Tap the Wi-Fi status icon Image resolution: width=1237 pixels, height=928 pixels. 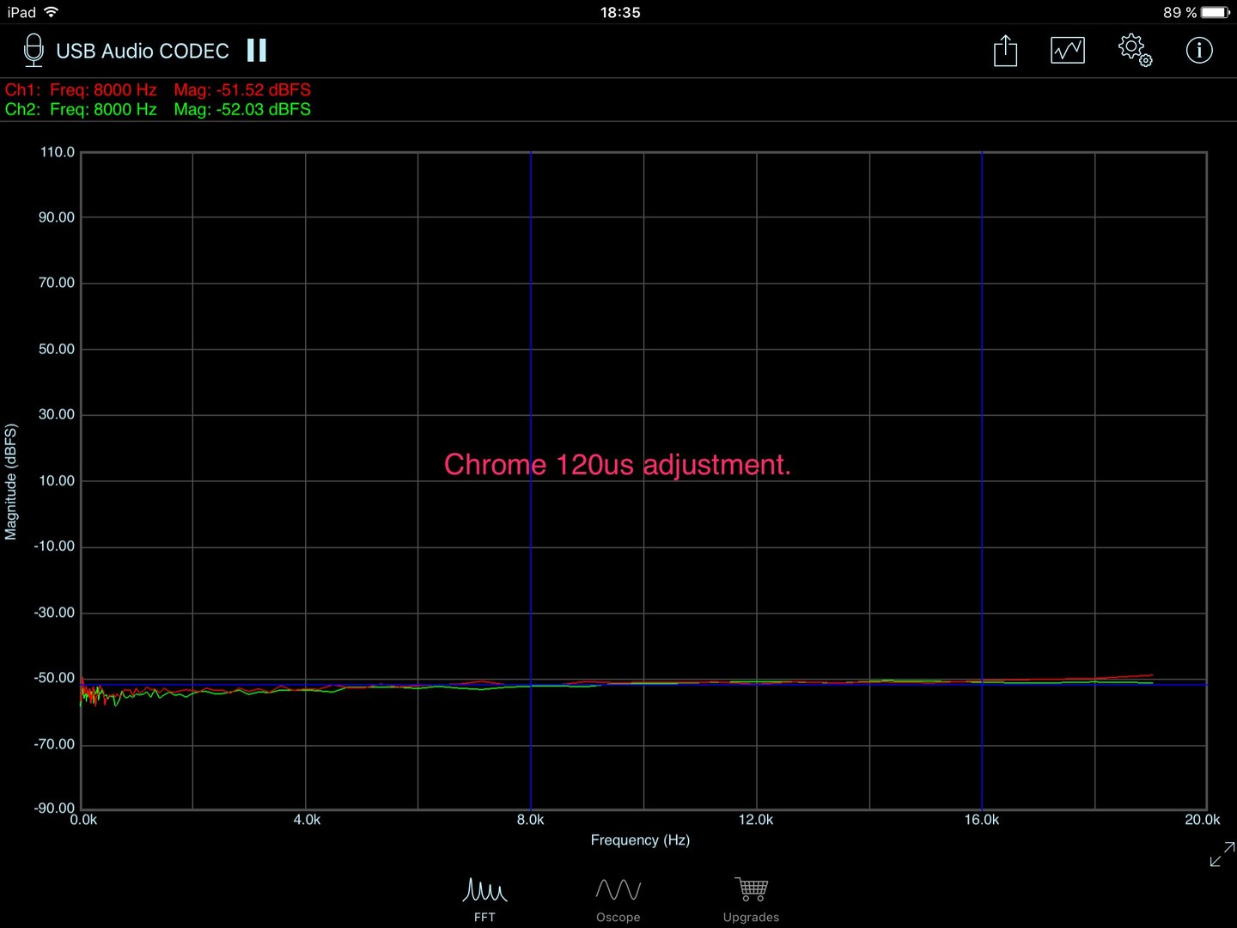[x=52, y=12]
